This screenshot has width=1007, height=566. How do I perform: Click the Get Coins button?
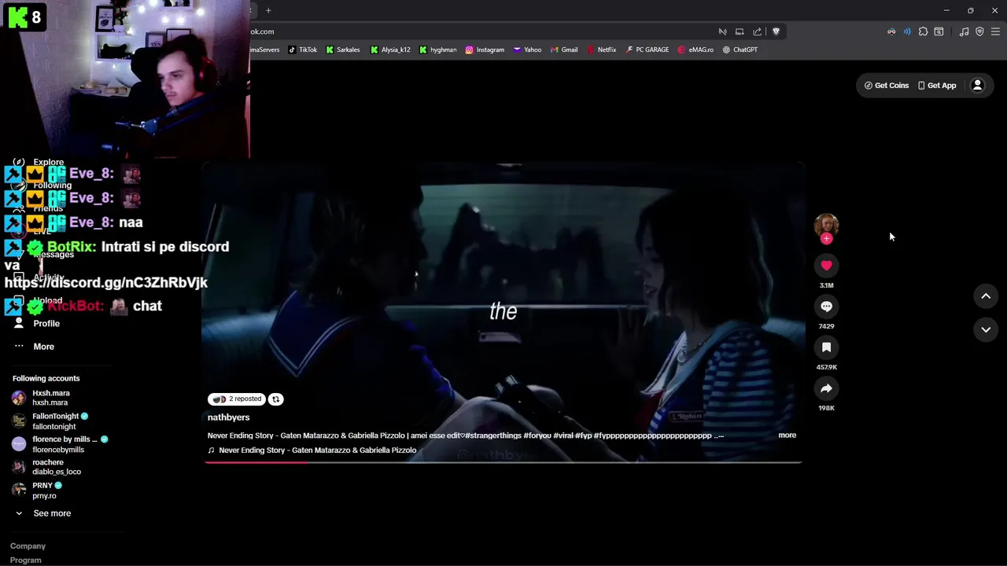pyautogui.click(x=887, y=86)
